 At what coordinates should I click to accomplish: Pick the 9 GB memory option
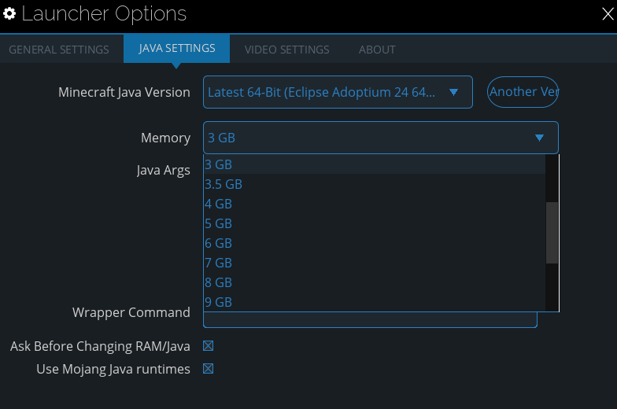point(219,302)
